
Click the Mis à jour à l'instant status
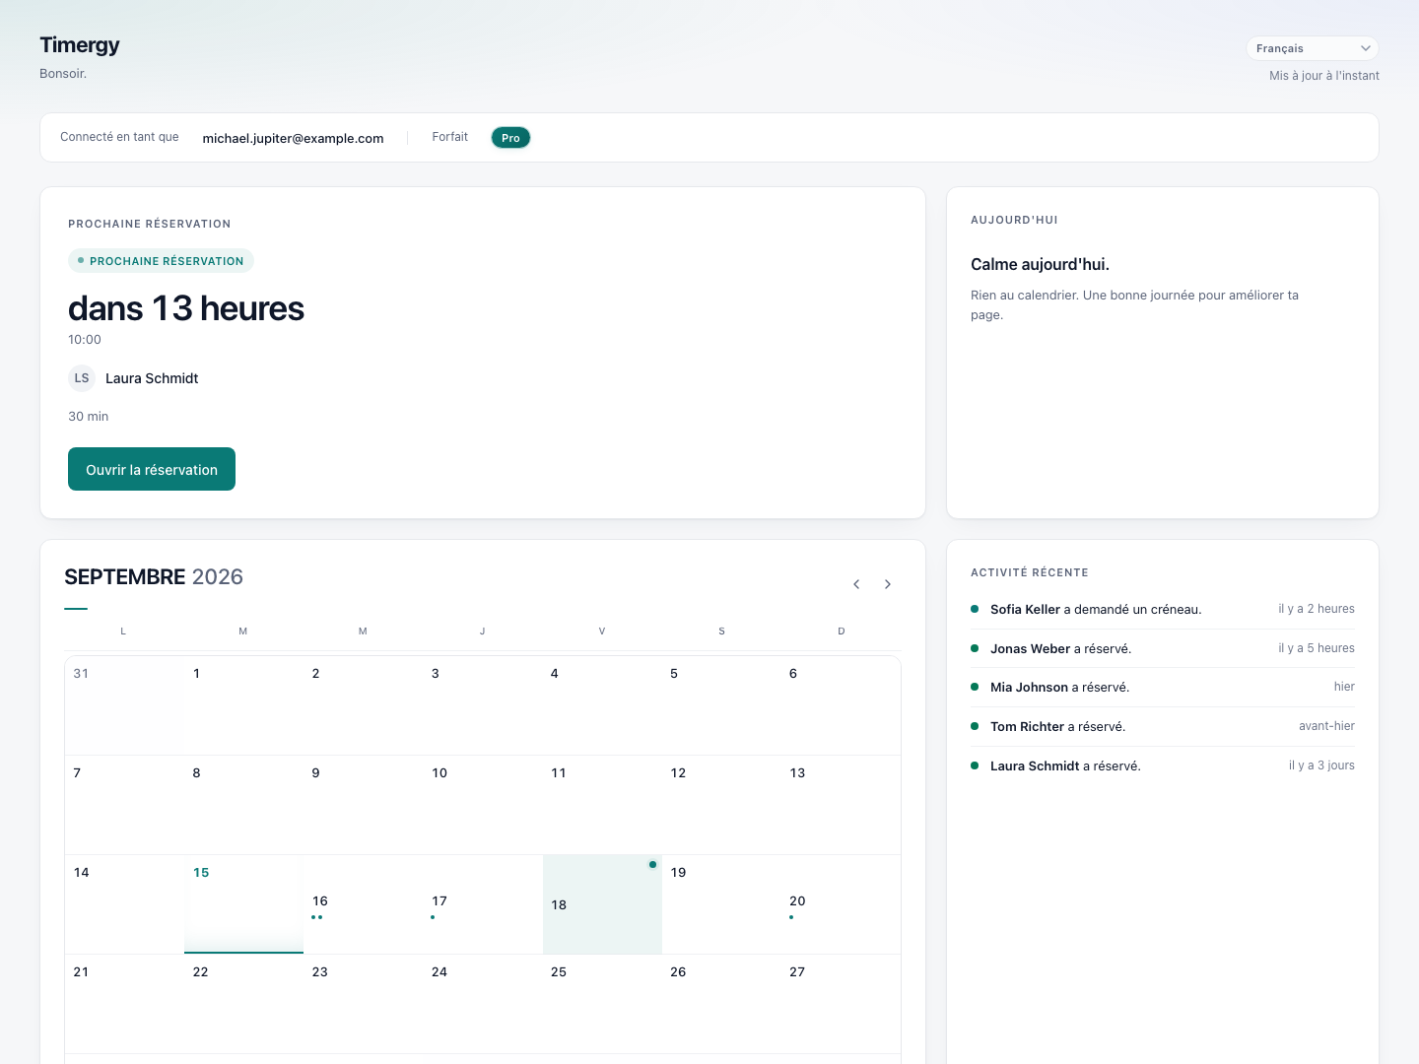pyautogui.click(x=1324, y=76)
